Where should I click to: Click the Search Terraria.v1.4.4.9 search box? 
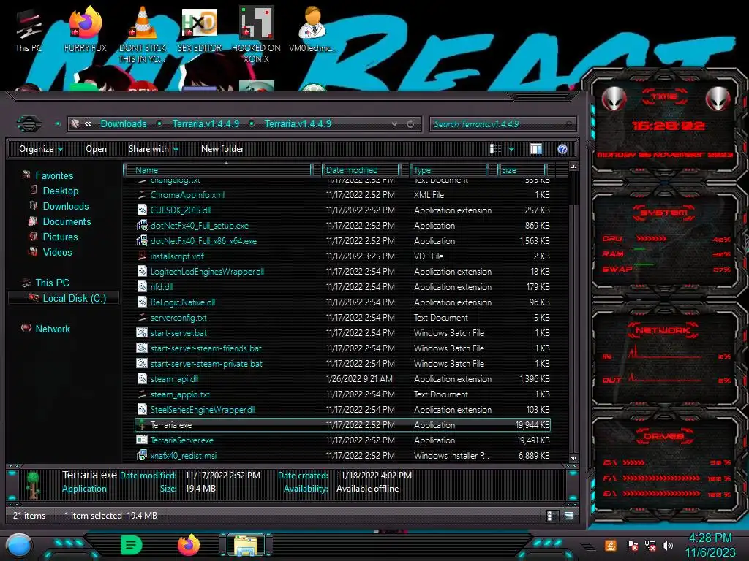(503, 124)
